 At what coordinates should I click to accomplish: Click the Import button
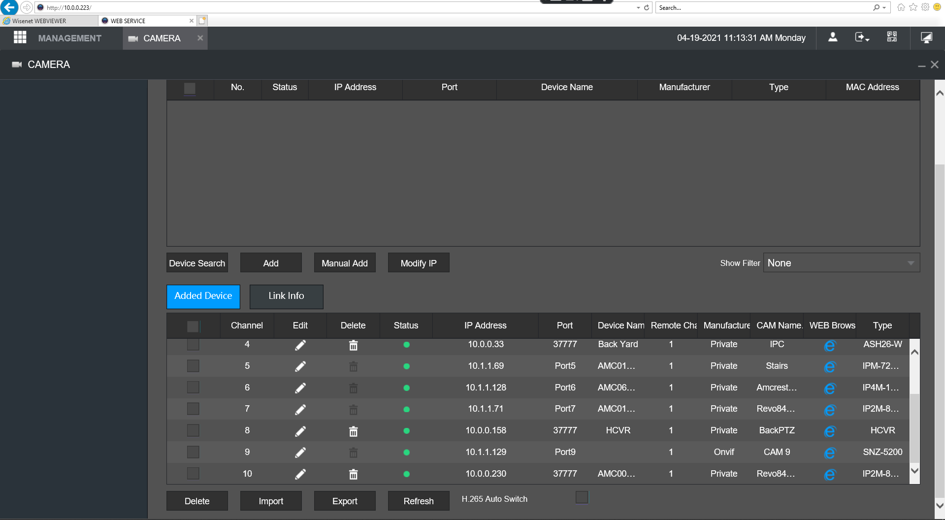[x=271, y=501]
